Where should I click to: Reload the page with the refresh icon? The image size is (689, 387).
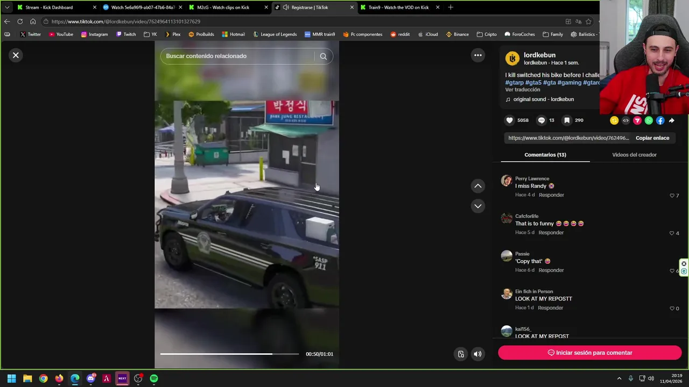click(x=20, y=21)
